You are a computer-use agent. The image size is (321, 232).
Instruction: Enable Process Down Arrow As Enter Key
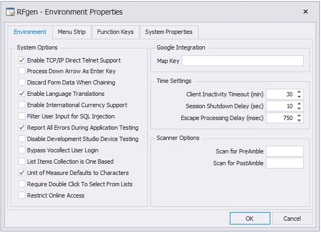(22, 71)
